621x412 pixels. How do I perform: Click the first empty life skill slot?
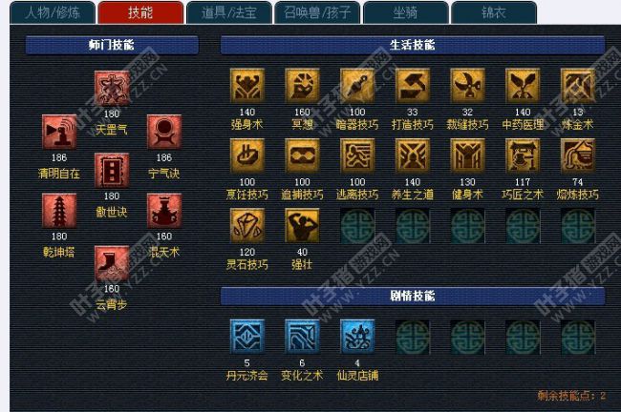coord(357,226)
